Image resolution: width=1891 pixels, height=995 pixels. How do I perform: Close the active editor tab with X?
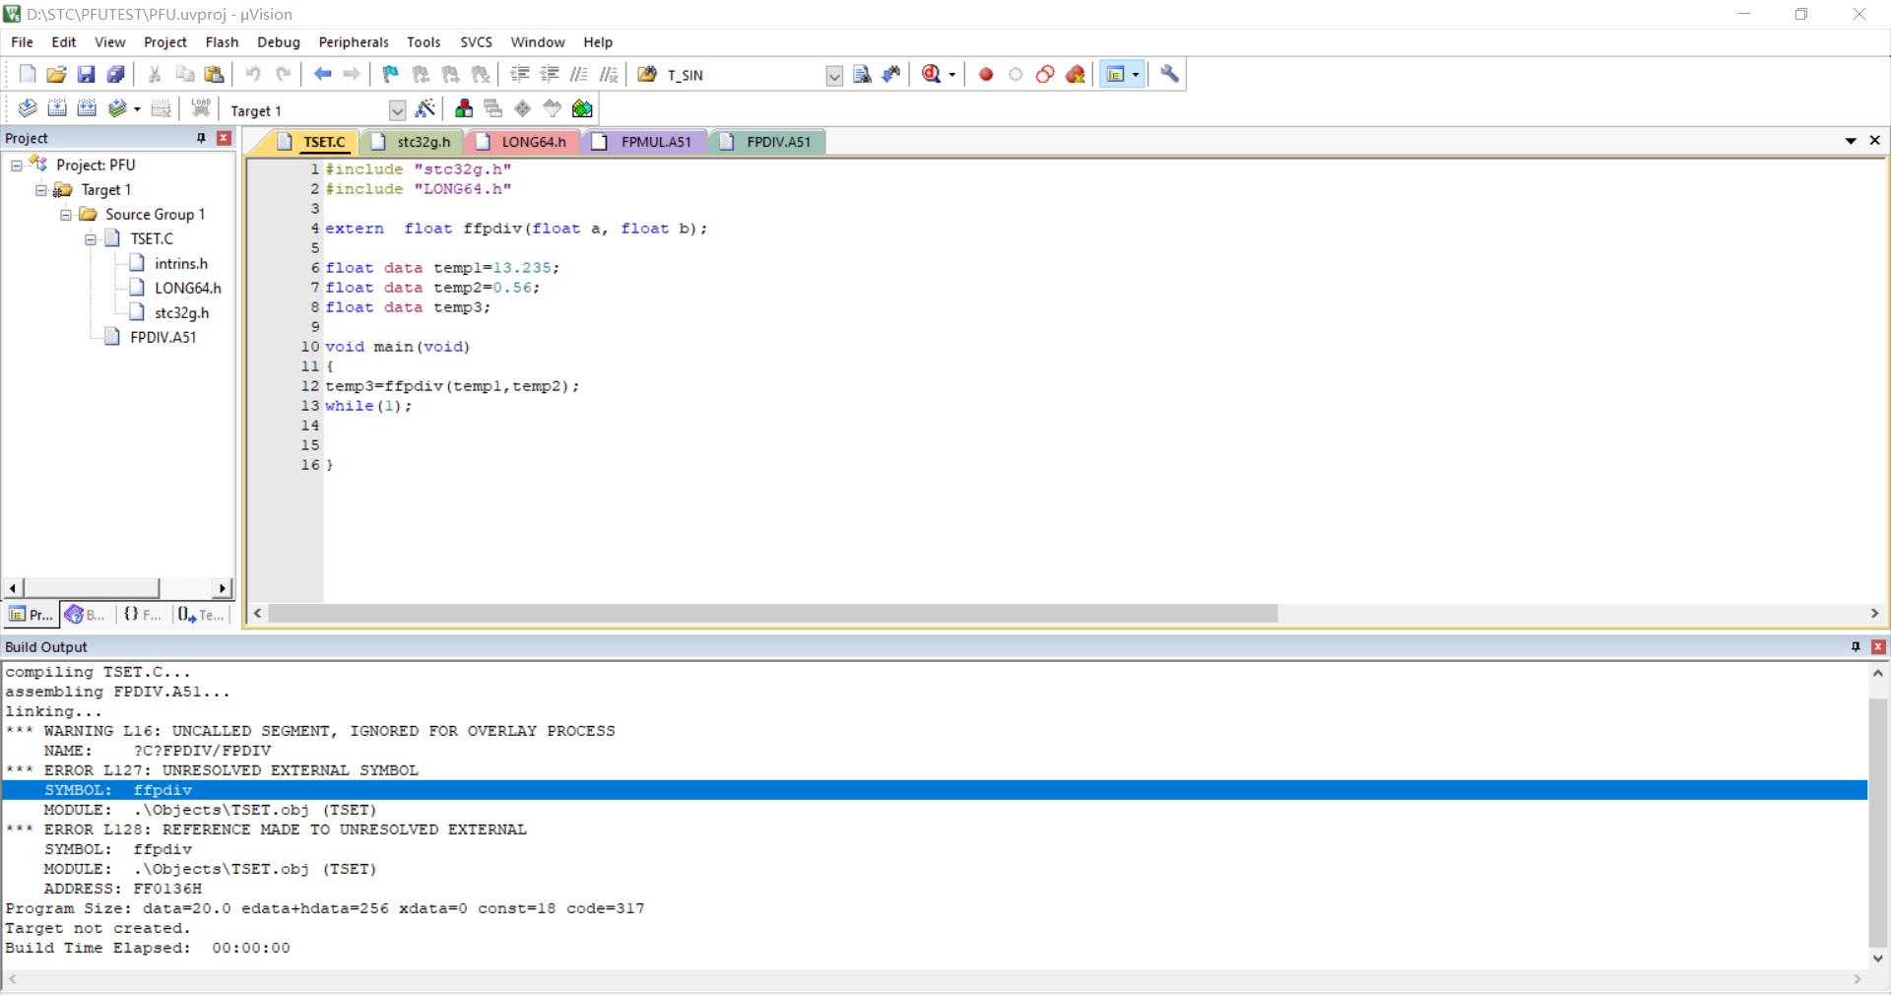pos(1875,141)
